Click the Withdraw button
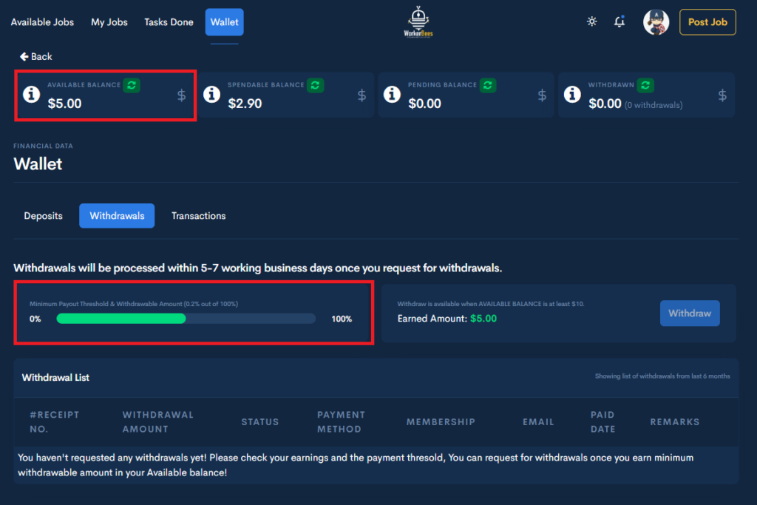Image resolution: width=757 pixels, height=505 pixels. coord(690,313)
